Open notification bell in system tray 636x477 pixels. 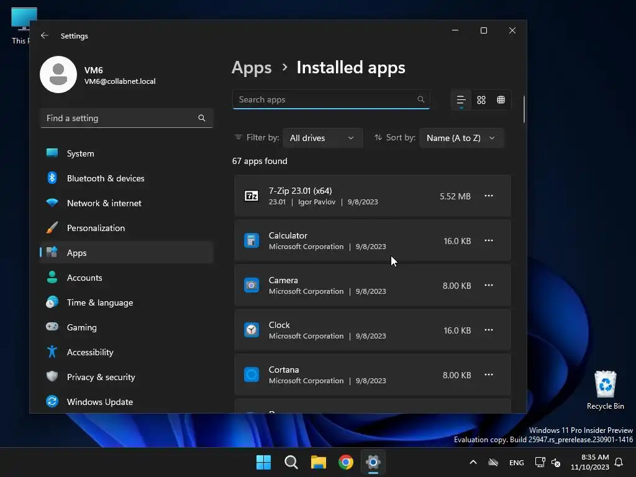pyautogui.click(x=619, y=462)
